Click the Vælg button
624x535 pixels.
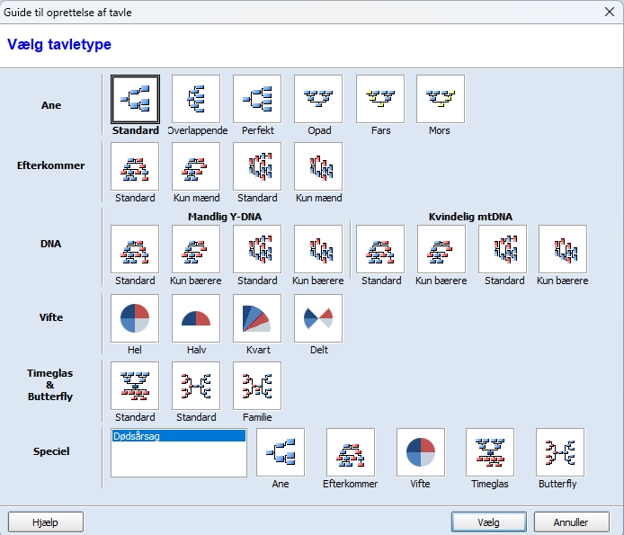[489, 522]
